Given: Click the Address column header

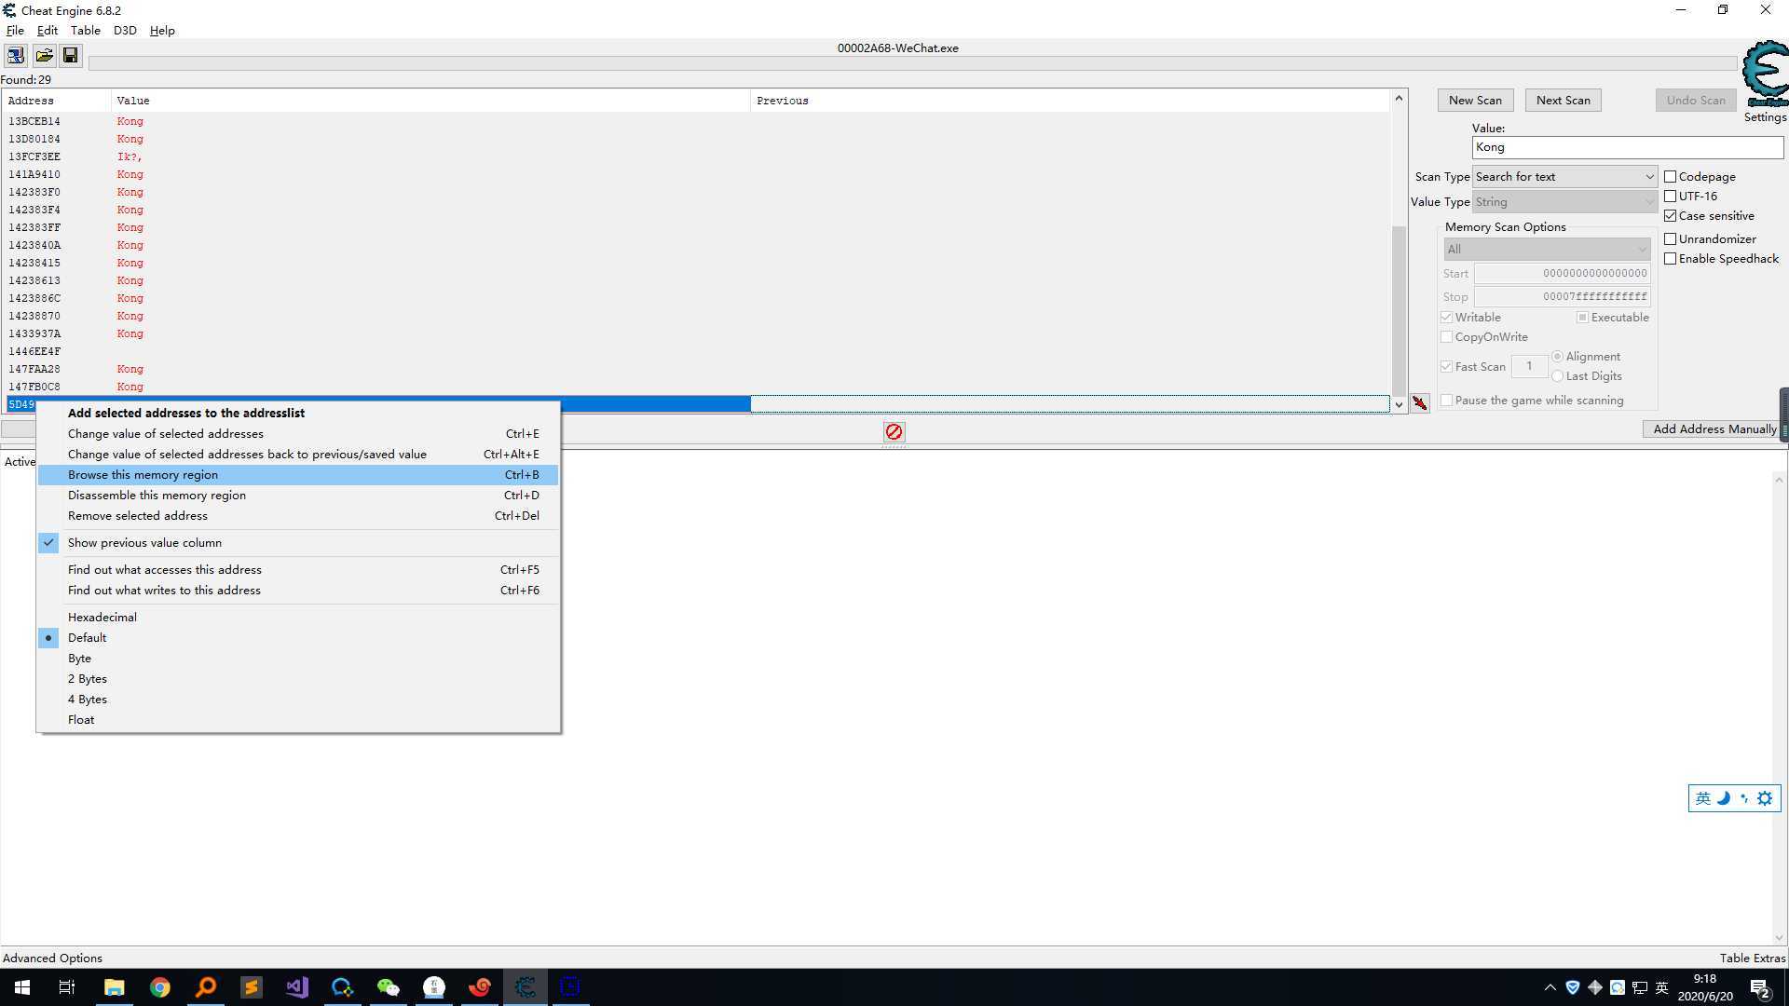Looking at the screenshot, I should click(x=57, y=101).
